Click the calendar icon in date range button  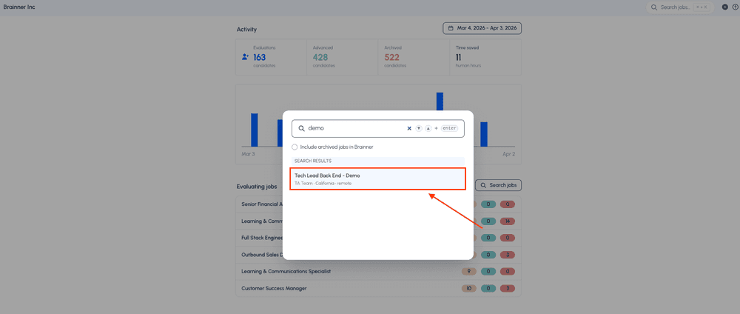pyautogui.click(x=451, y=28)
